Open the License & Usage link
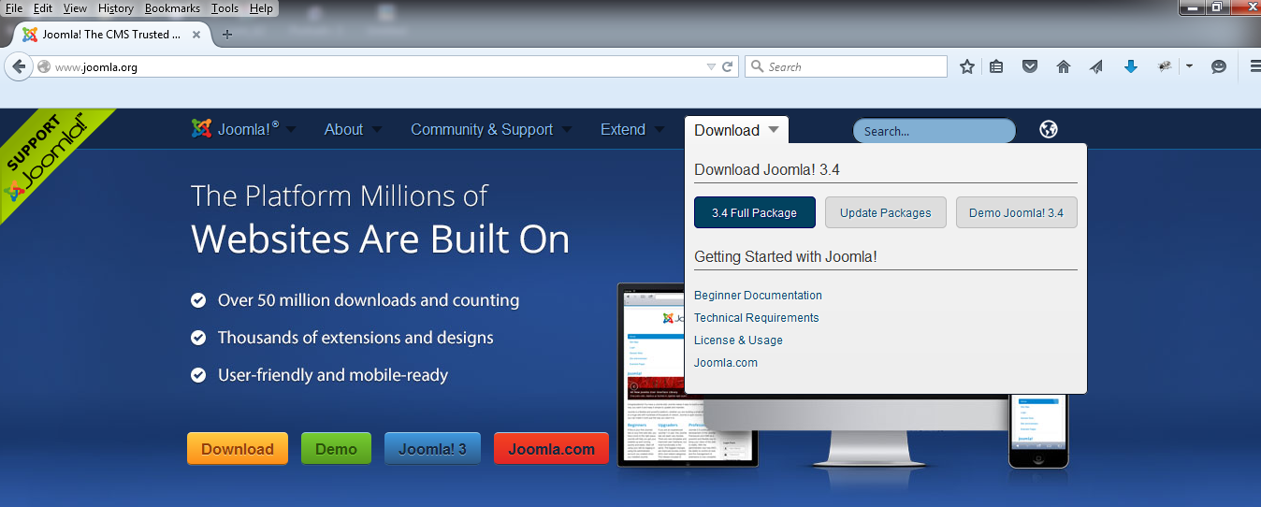Screen dimensions: 1261x507 click(x=738, y=340)
